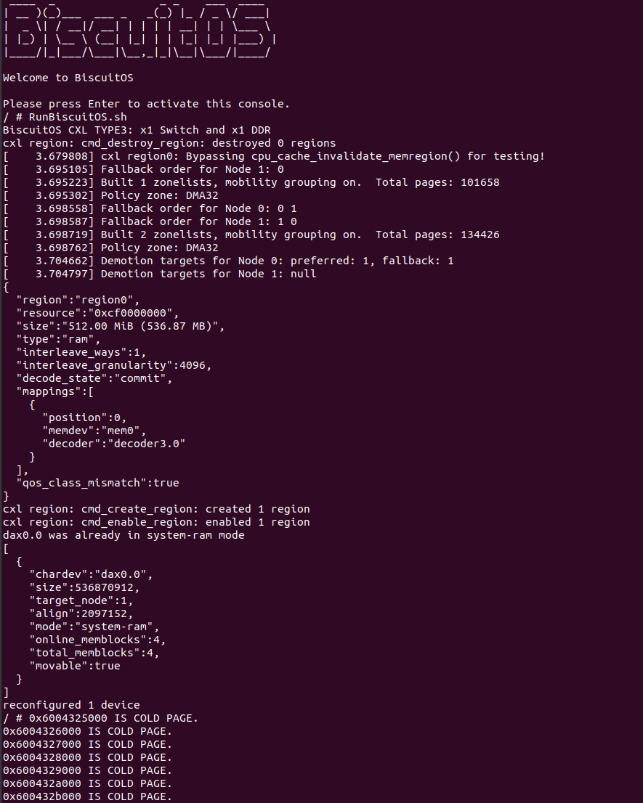
Task: Click the 0x6004329000 cold page line
Action: point(87,770)
